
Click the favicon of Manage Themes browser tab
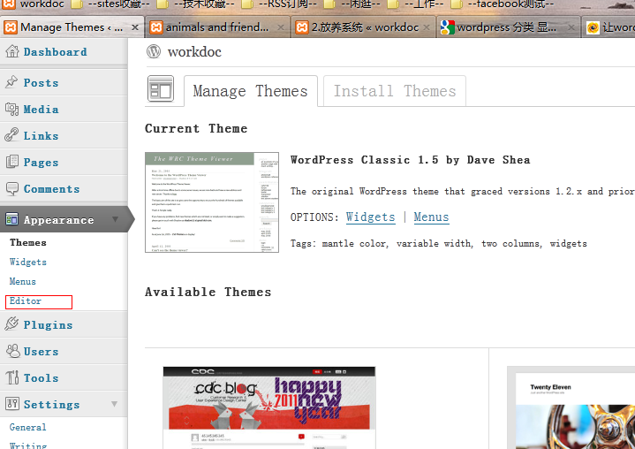click(x=11, y=27)
